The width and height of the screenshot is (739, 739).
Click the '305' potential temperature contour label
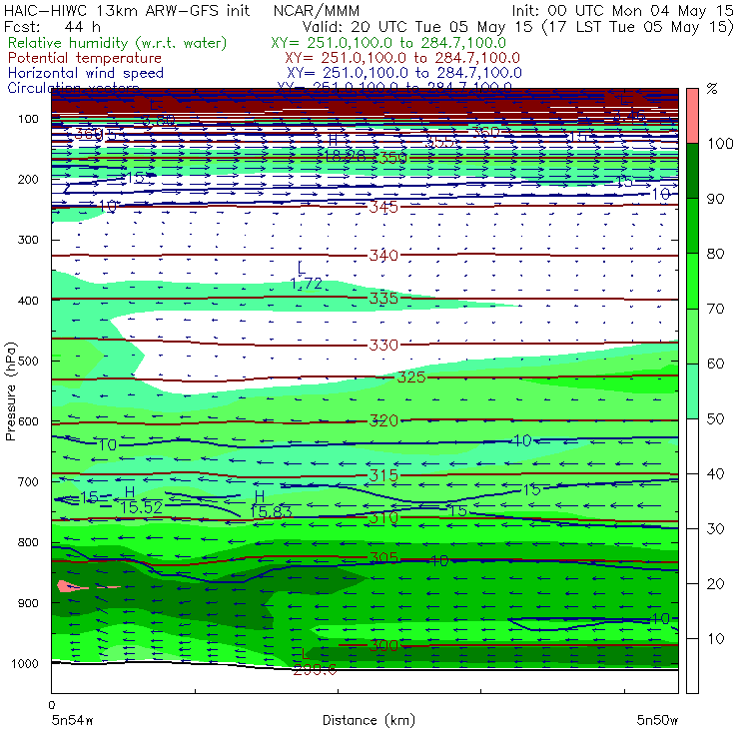click(x=383, y=558)
